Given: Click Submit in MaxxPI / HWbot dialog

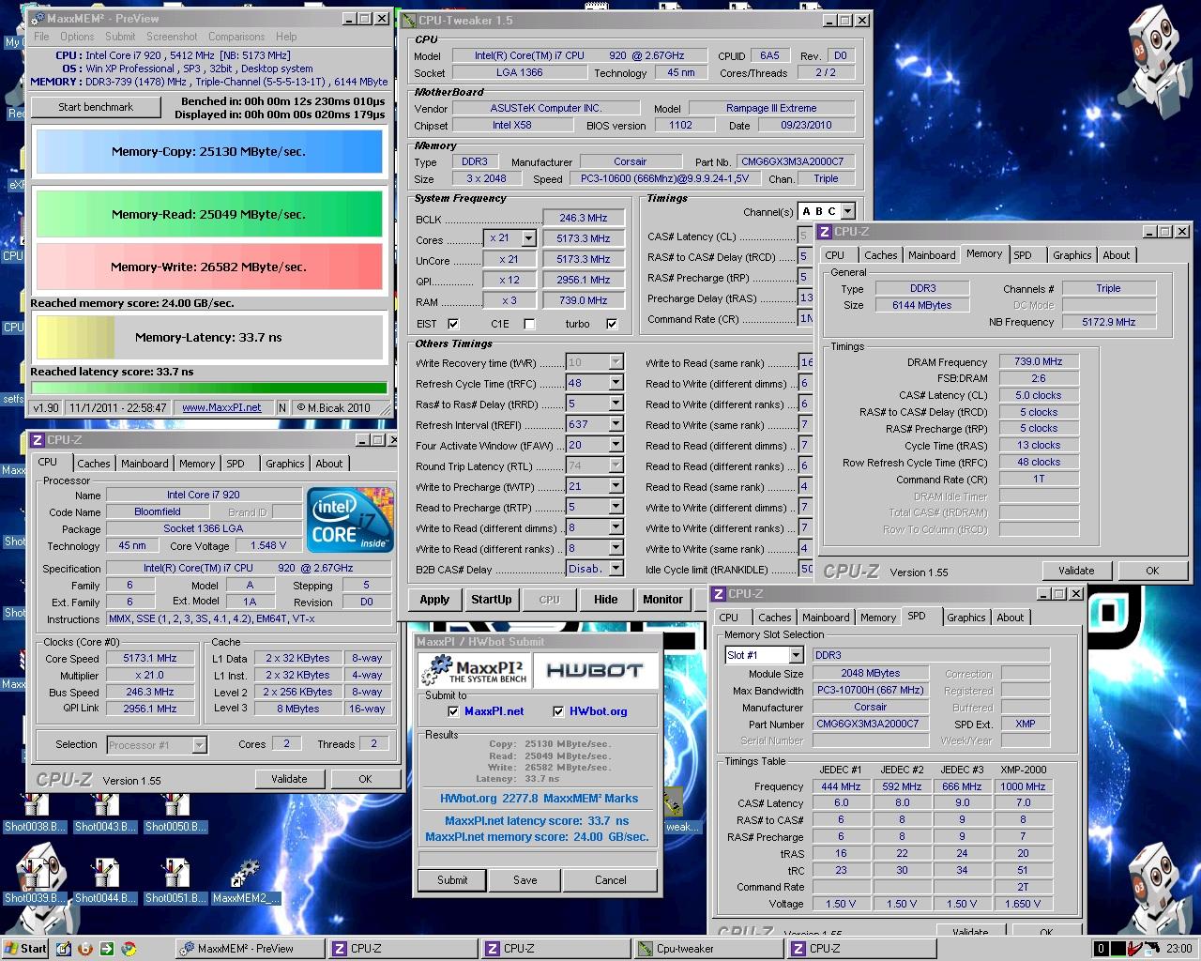Looking at the screenshot, I should click(452, 880).
